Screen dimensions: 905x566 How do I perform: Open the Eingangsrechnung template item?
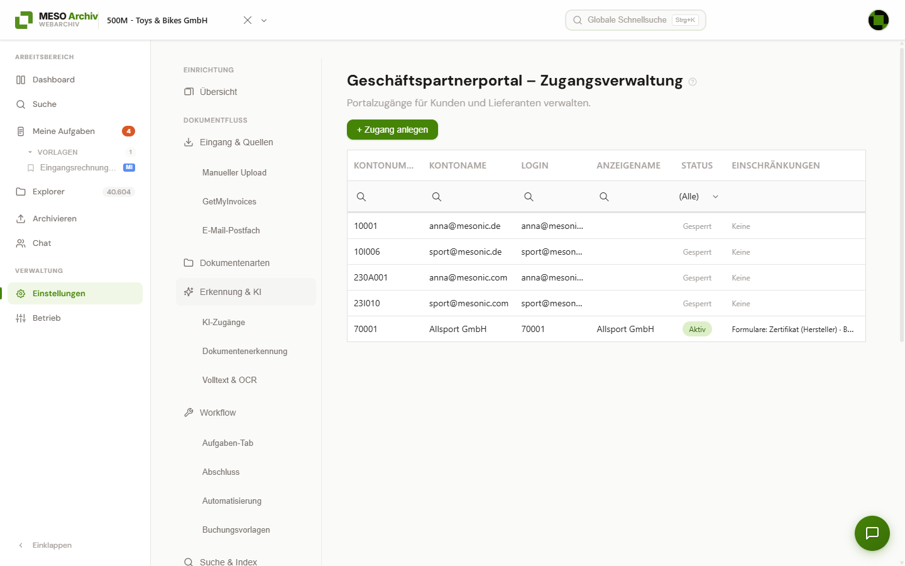pyautogui.click(x=81, y=168)
